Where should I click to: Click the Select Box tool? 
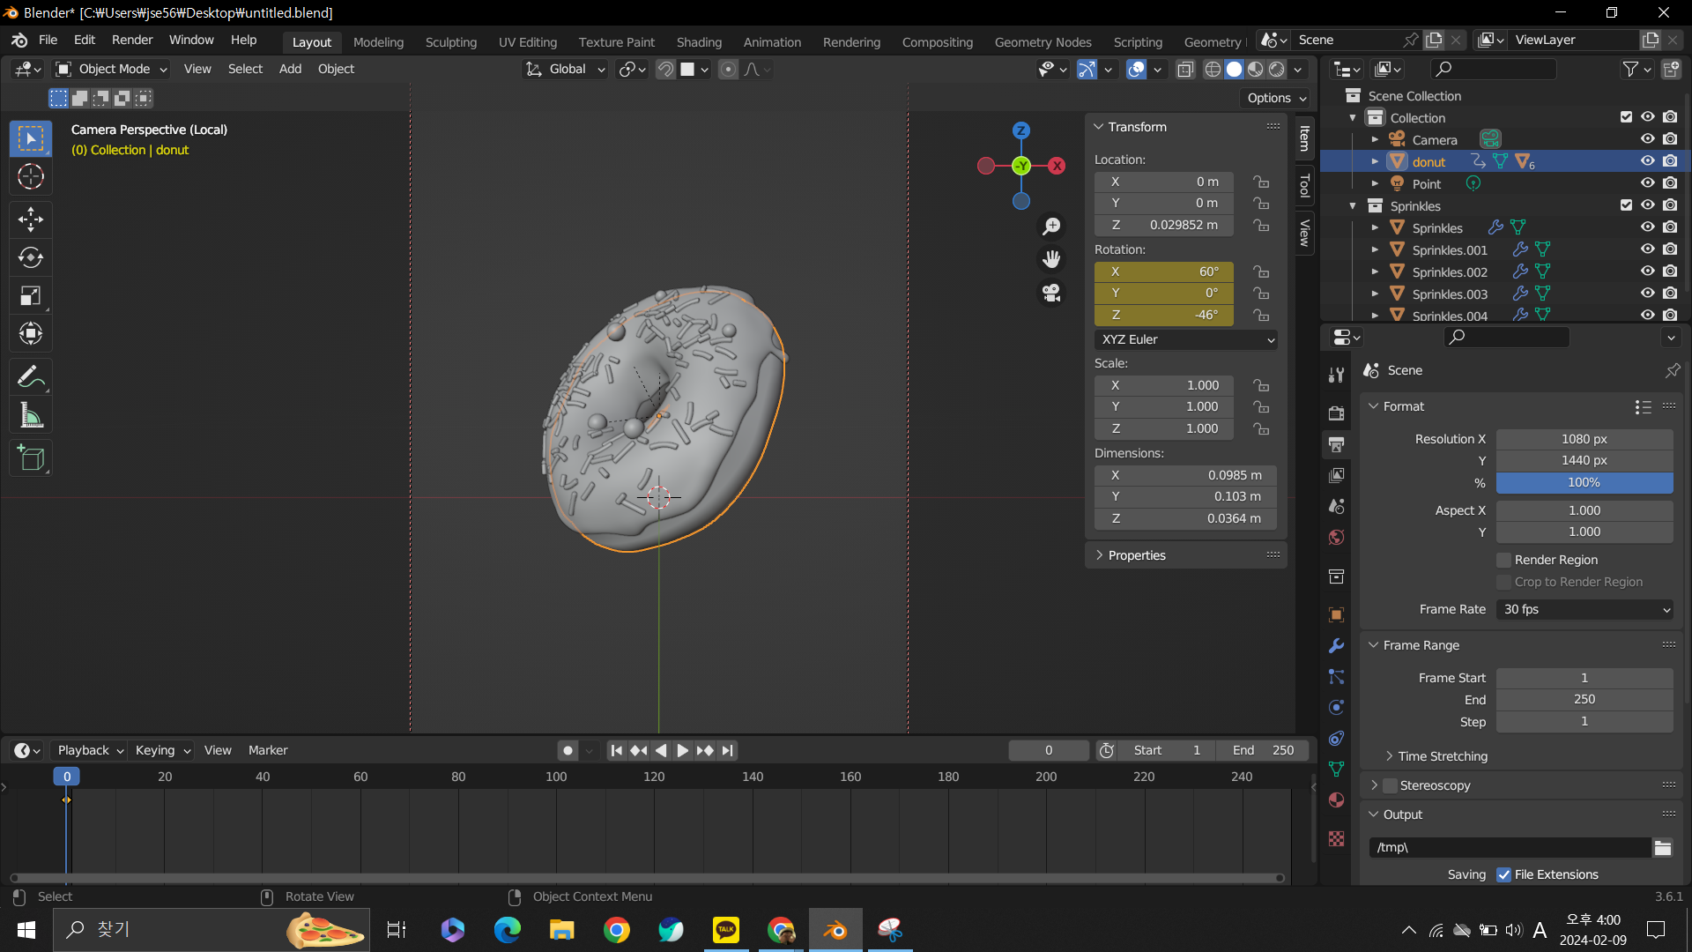31,138
